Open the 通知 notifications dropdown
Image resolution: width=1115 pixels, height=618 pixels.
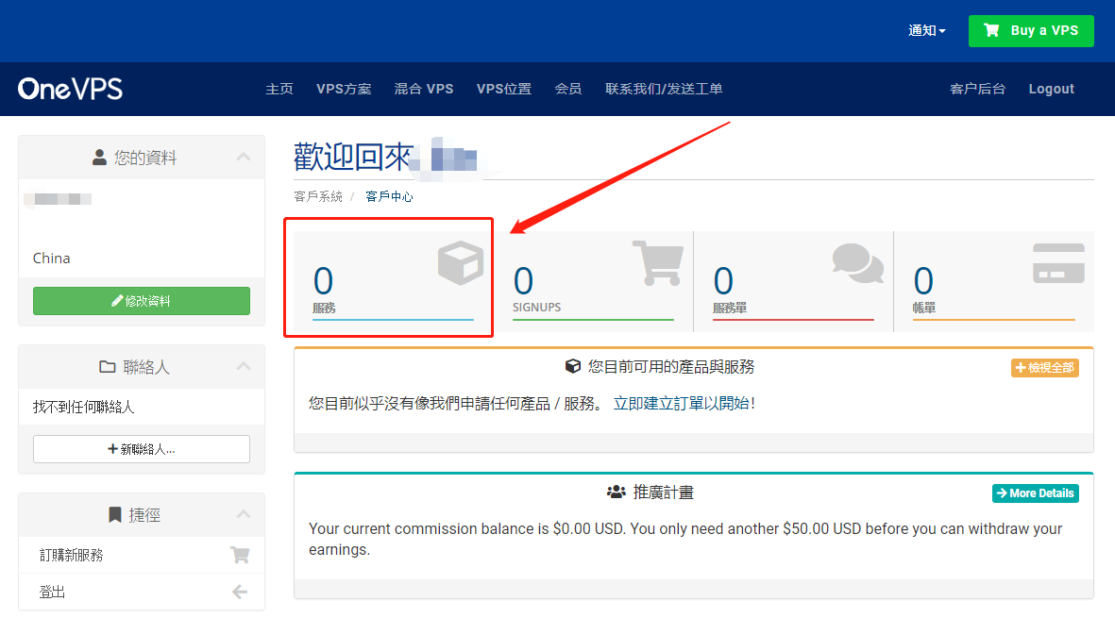pyautogui.click(x=926, y=30)
